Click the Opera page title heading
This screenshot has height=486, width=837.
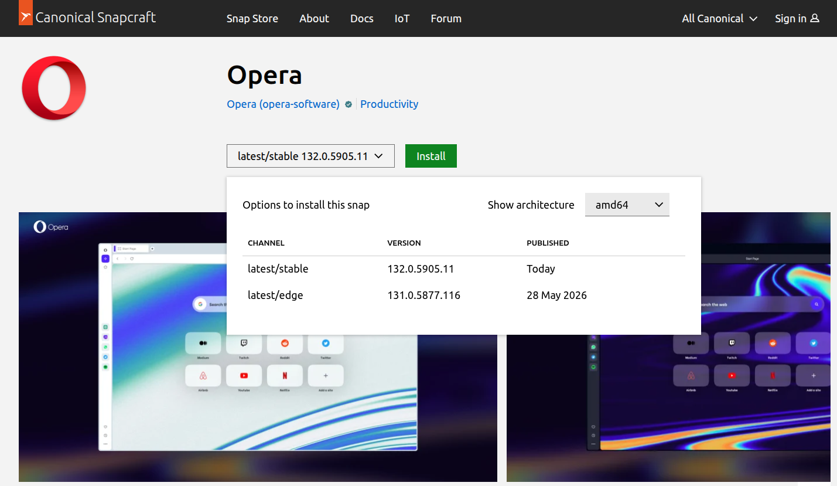click(x=264, y=75)
